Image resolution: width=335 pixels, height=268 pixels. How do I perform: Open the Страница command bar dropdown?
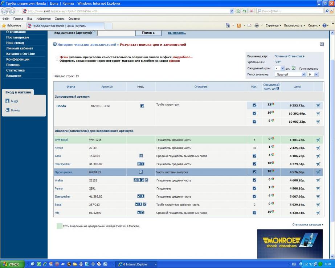pos(273,25)
